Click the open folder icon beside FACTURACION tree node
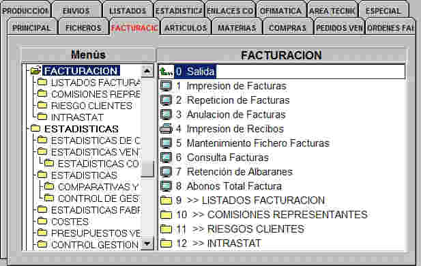 [x=35, y=71]
